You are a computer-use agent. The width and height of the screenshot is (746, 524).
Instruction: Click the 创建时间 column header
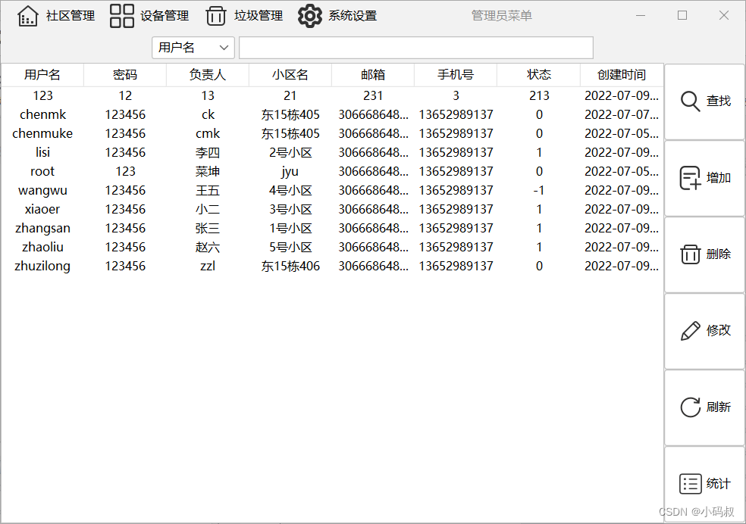[x=622, y=75]
